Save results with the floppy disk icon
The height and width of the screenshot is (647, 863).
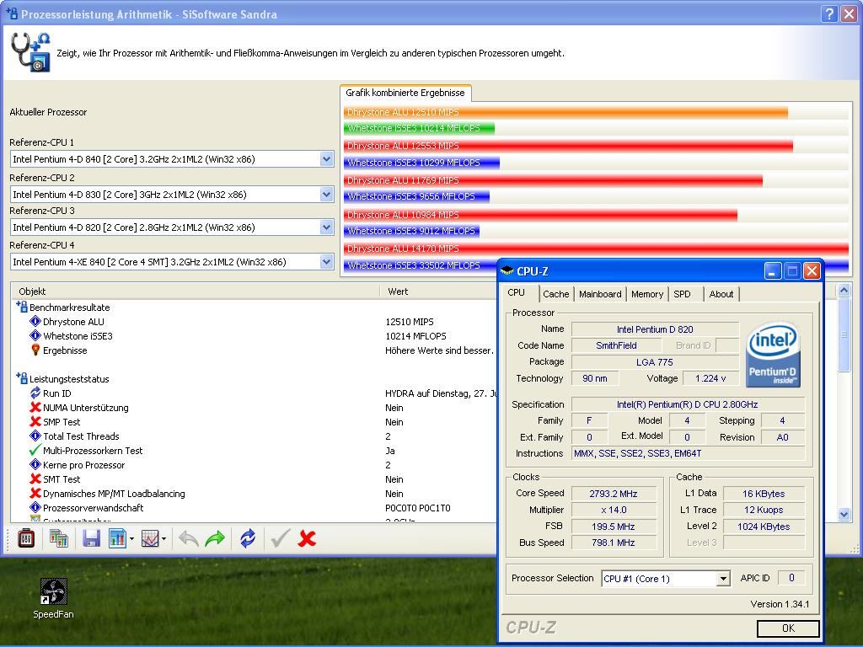[91, 538]
